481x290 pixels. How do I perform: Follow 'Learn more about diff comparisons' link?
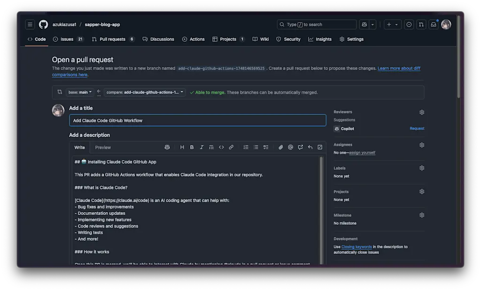(x=399, y=69)
